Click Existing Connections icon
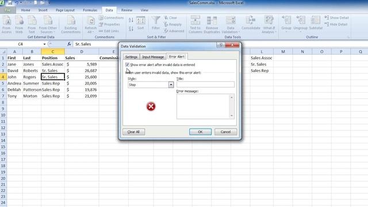The image size is (368, 207). pos(71,24)
